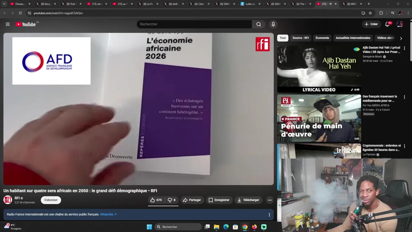Open RFI channel name link
Image resolution: width=412 pixels, height=232 pixels.
17,198
